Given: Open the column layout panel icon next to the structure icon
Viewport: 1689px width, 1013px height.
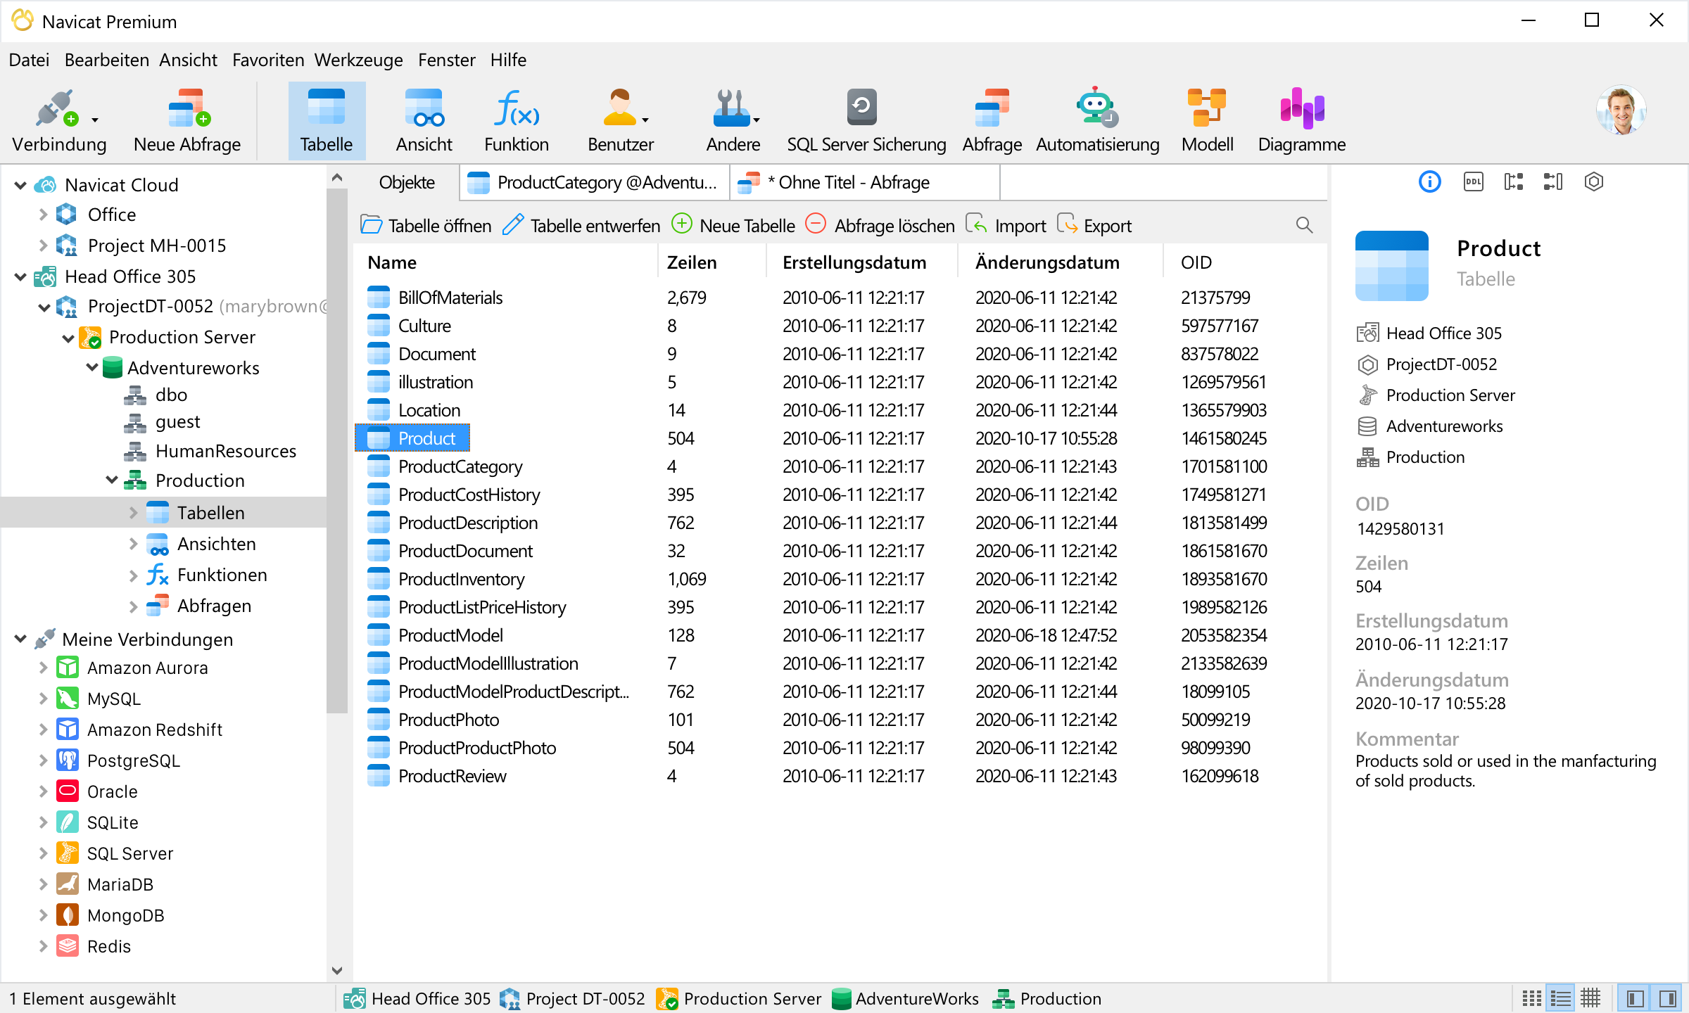Looking at the screenshot, I should click(x=1553, y=182).
